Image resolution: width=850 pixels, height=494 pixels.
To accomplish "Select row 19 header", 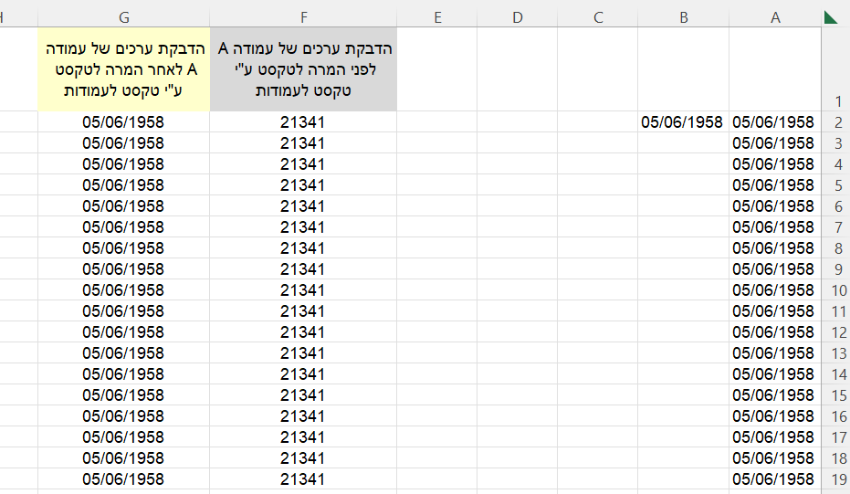I will [x=835, y=479].
